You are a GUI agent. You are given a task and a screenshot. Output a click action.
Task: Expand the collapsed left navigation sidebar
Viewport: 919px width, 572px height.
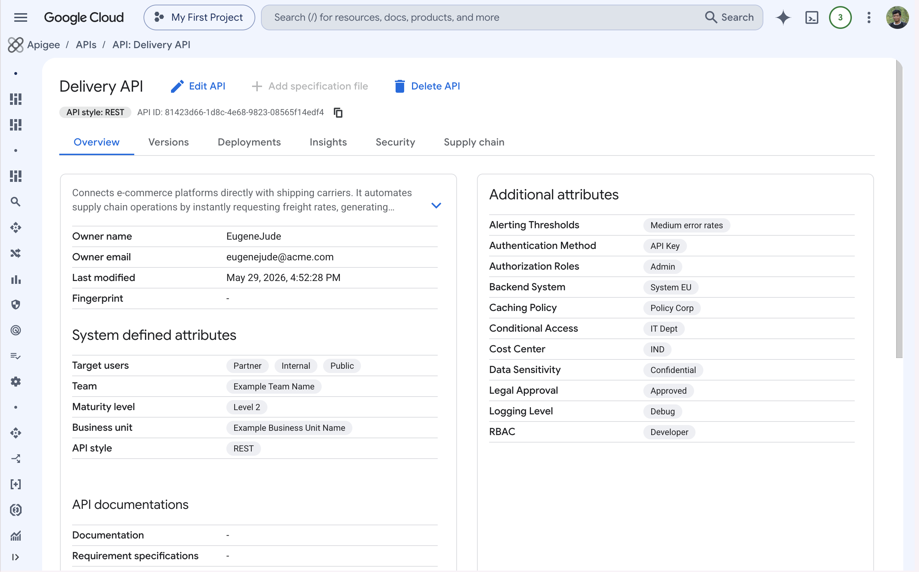coord(15,557)
